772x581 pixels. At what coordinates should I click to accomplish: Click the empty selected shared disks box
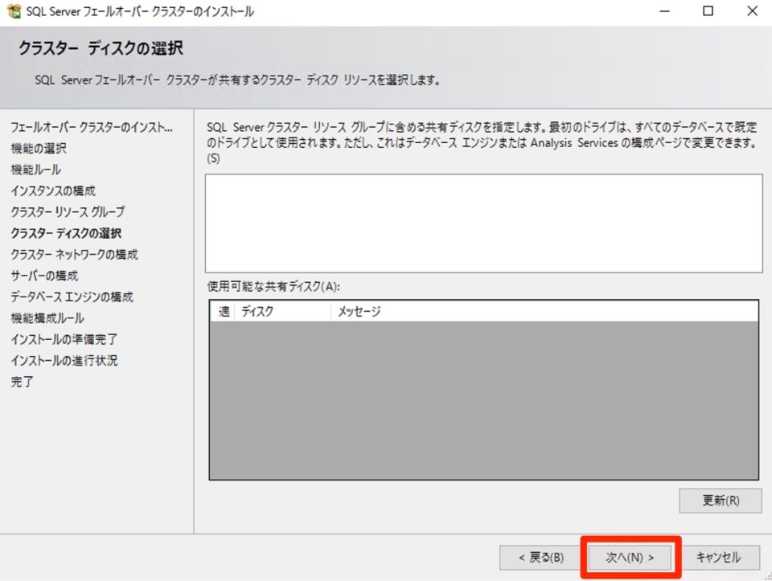[484, 223]
